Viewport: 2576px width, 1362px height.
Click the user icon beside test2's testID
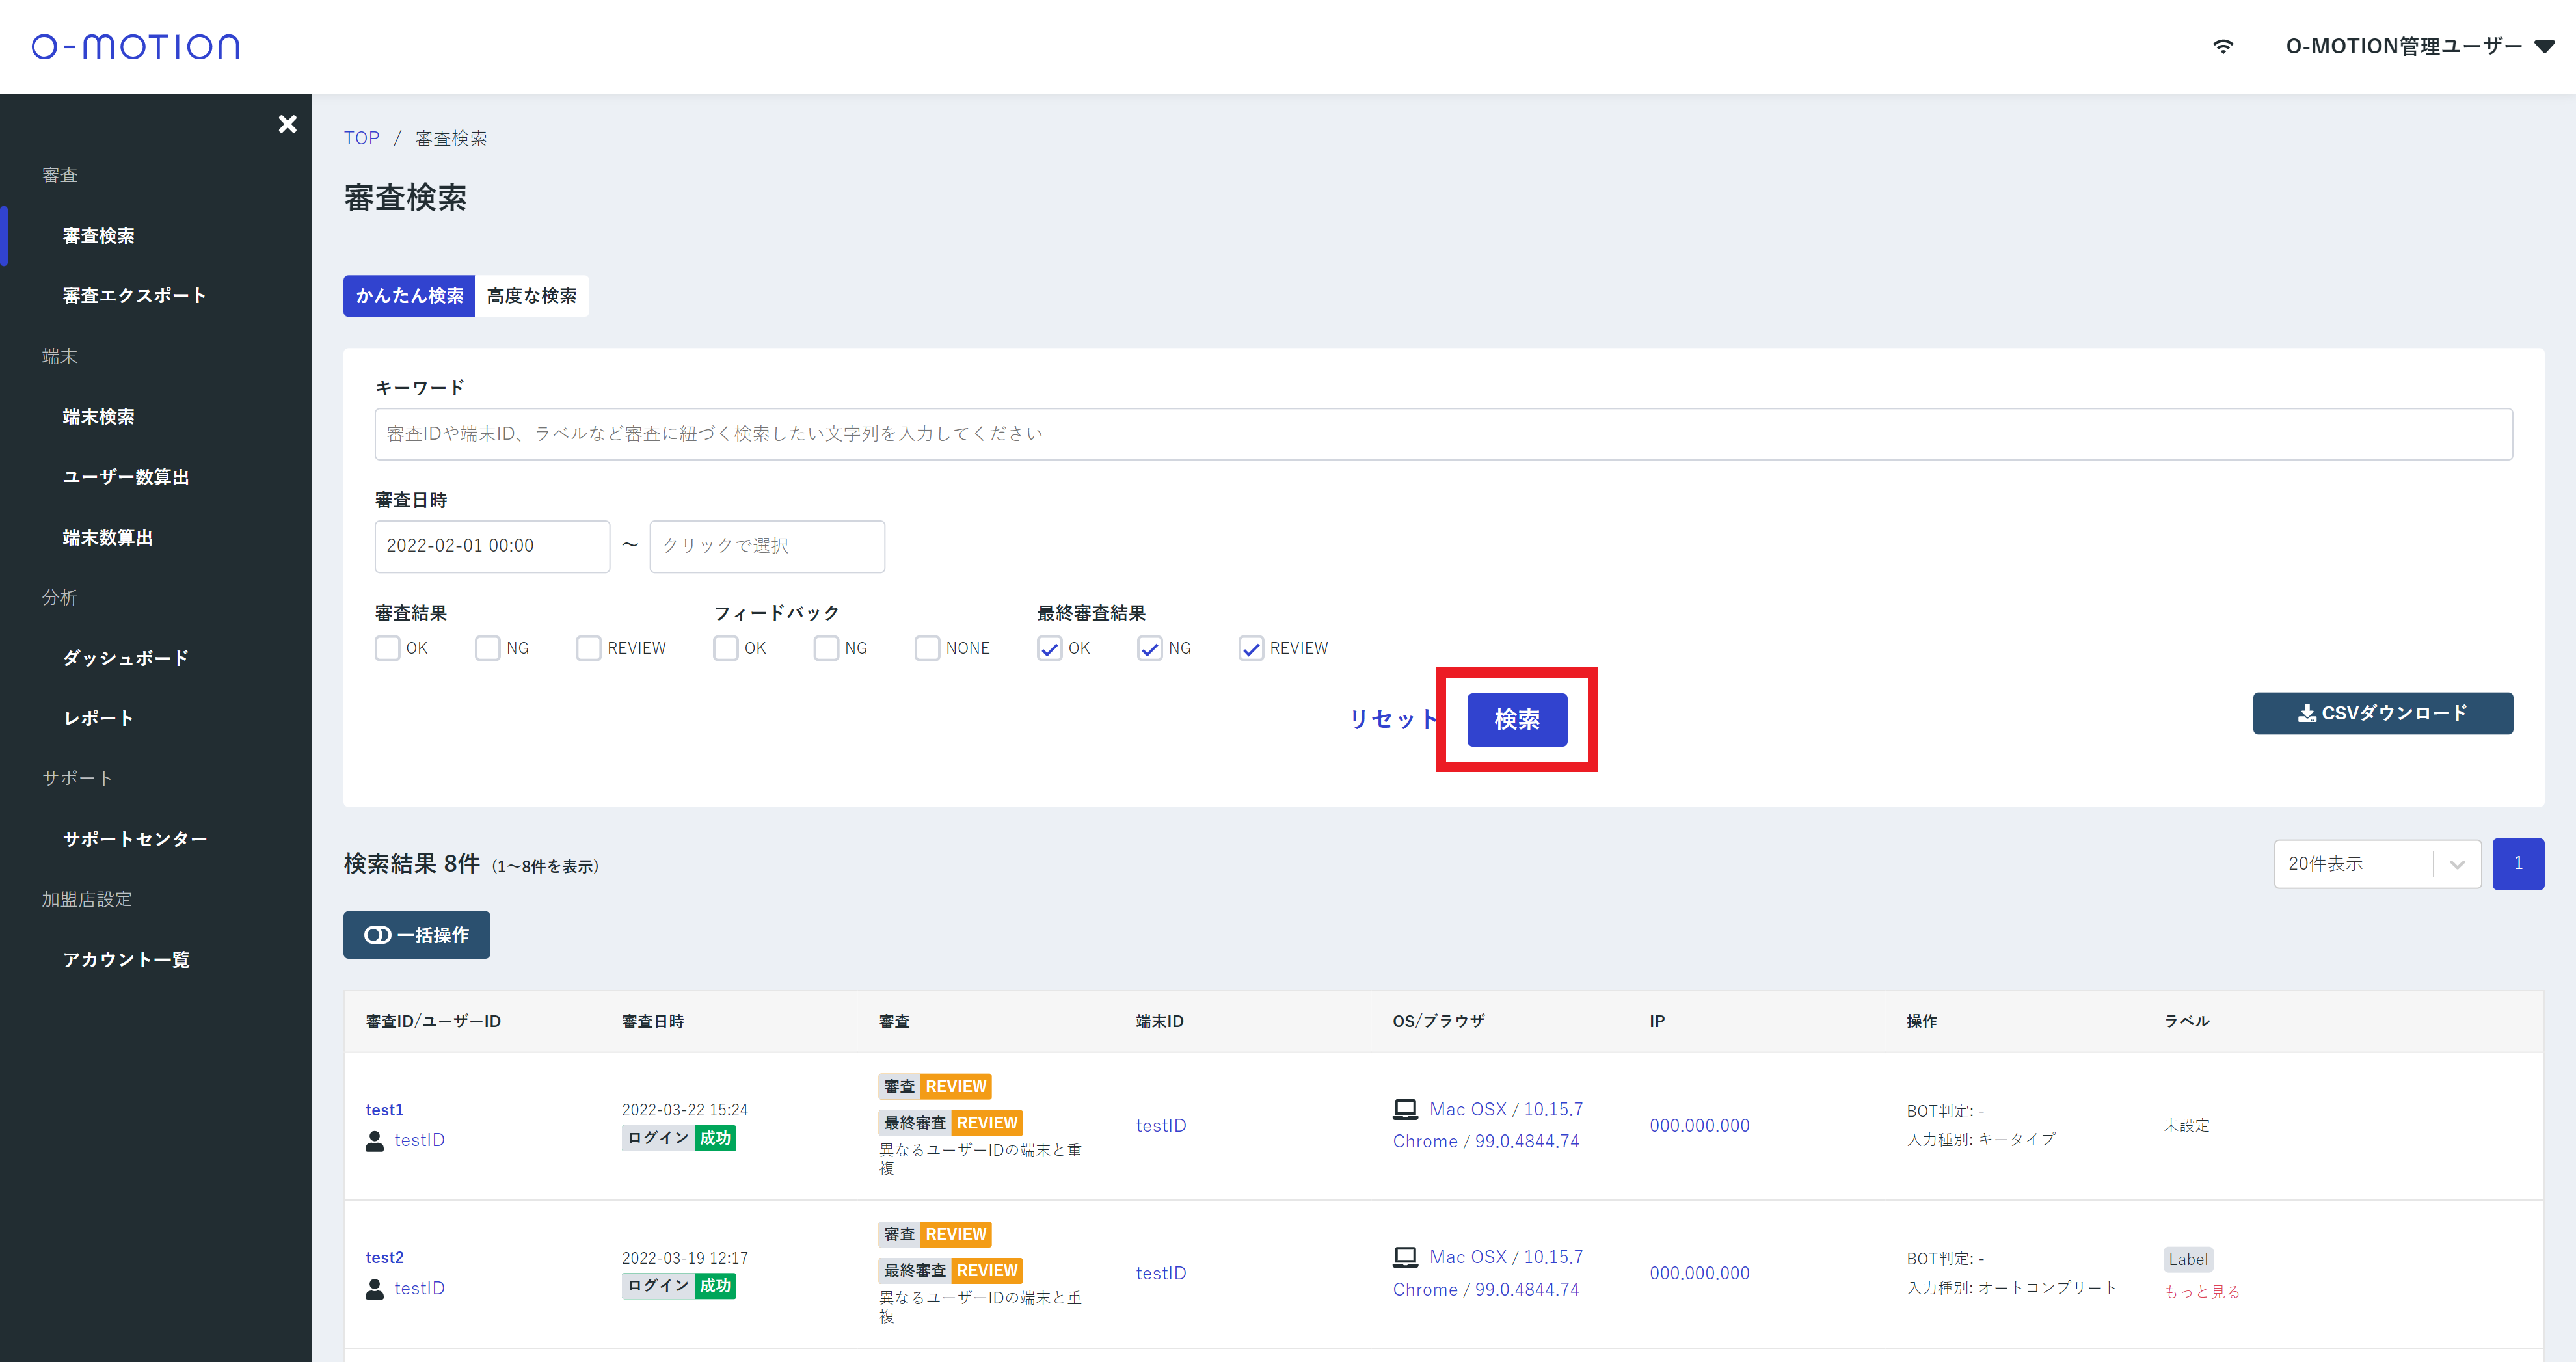point(374,1289)
